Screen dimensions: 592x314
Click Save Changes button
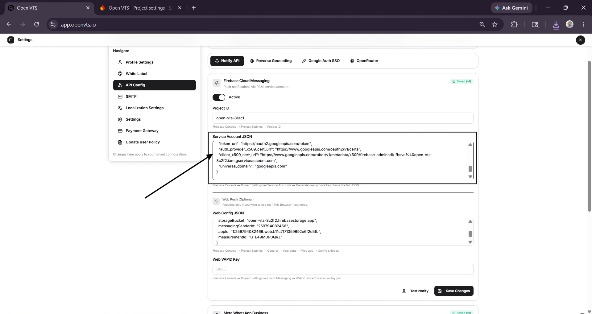click(454, 291)
